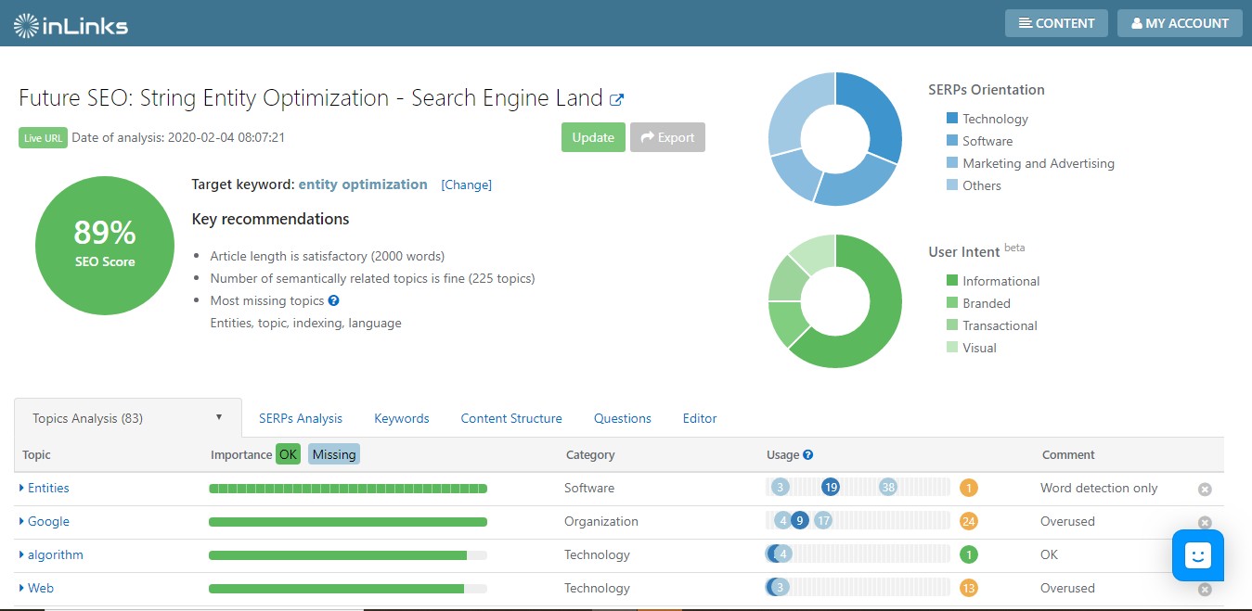Click the Branded legend swatch
This screenshot has height=611, width=1252.
coord(951,303)
